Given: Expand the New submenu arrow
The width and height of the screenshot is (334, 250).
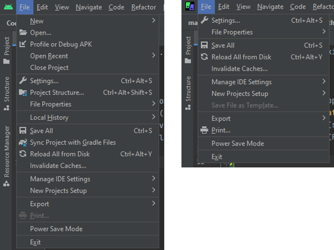Looking at the screenshot, I should point(153,21).
